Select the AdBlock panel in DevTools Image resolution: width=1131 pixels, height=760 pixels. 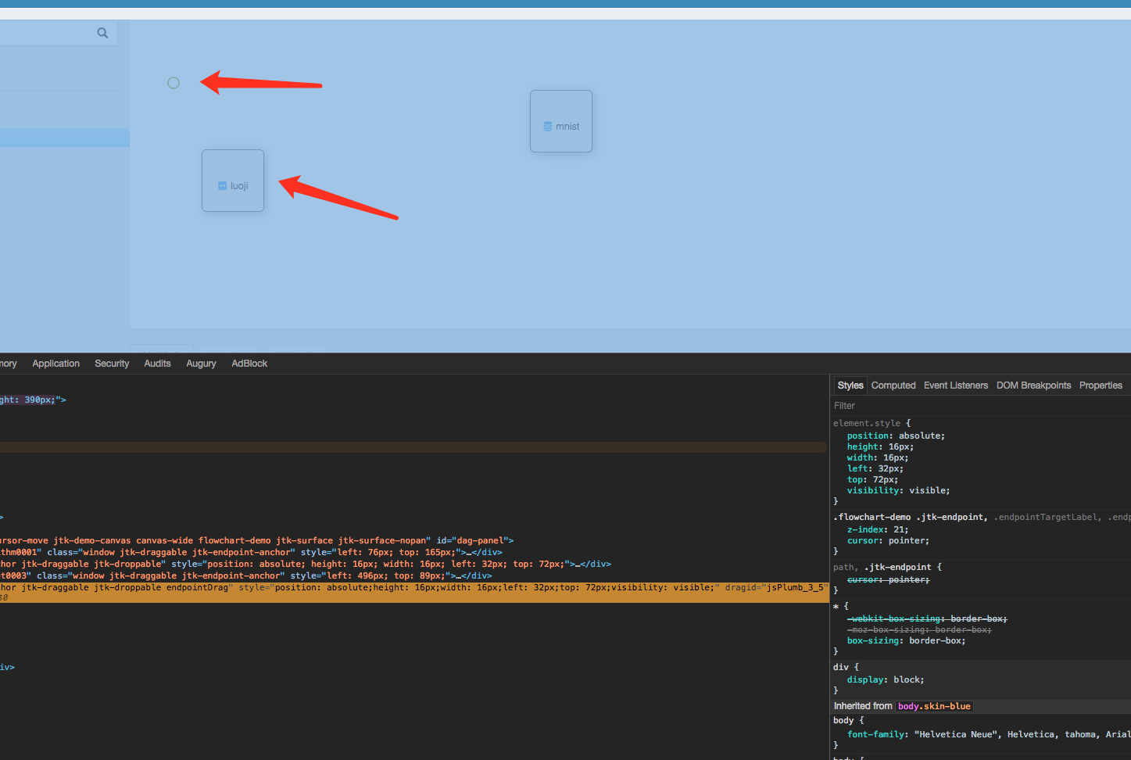point(249,363)
